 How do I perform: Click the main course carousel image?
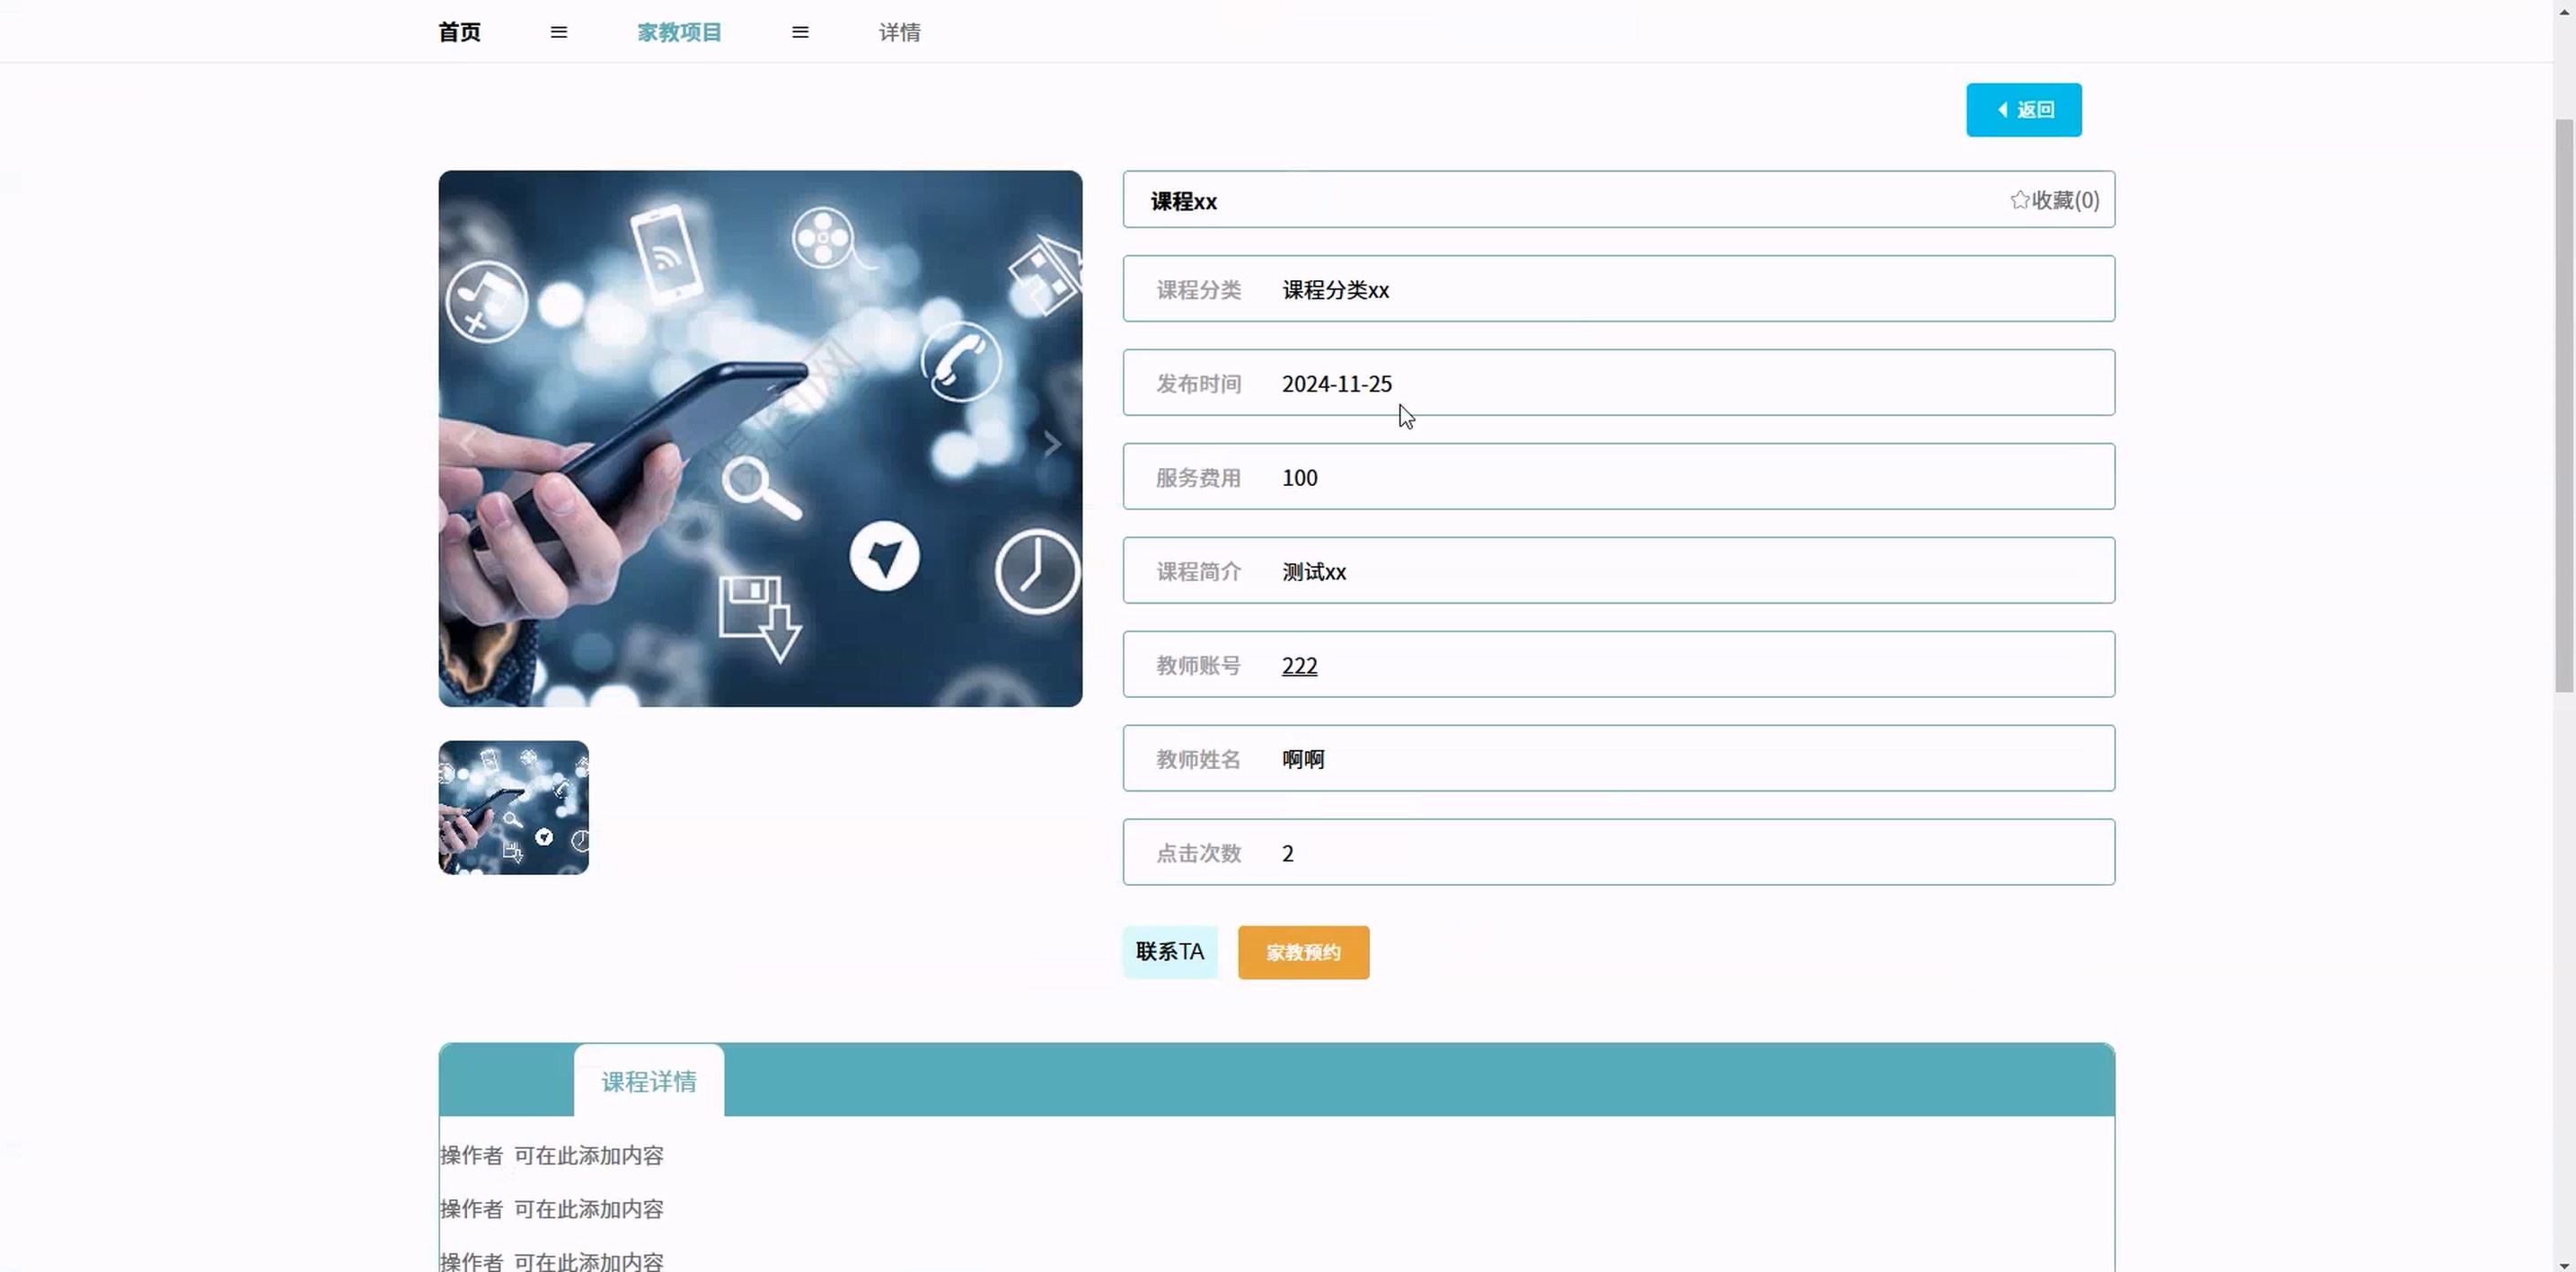[x=760, y=438]
